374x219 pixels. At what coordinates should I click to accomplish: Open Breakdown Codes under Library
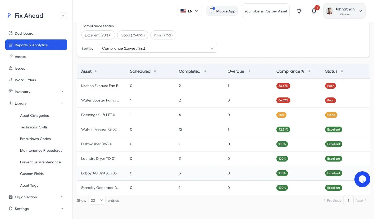point(35,139)
